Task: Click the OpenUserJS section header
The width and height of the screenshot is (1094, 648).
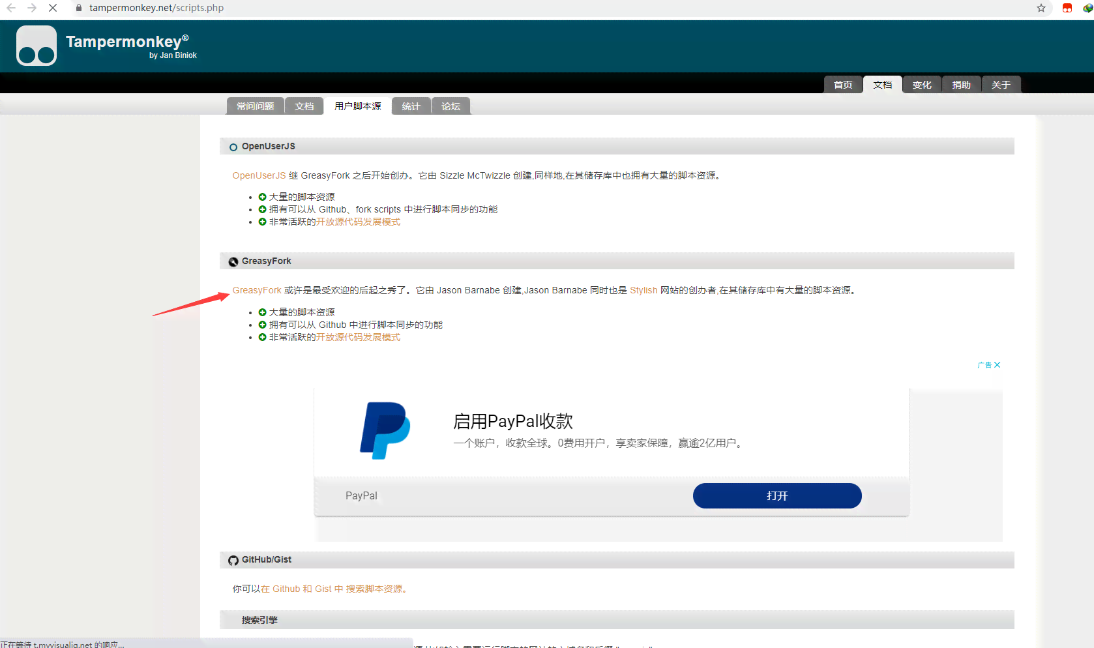Action: [x=617, y=146]
